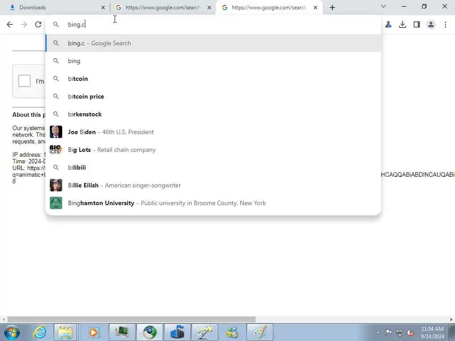Click the muted volume tray icon
The height and width of the screenshot is (341, 455).
coord(410,333)
